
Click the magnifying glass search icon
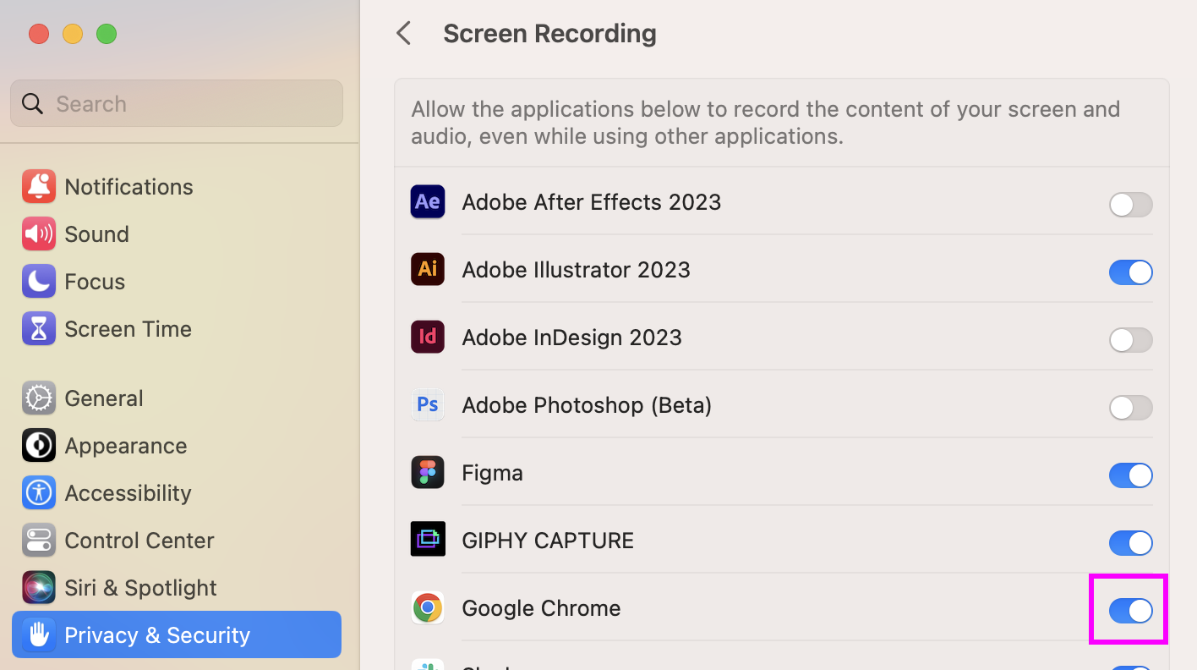coord(32,104)
